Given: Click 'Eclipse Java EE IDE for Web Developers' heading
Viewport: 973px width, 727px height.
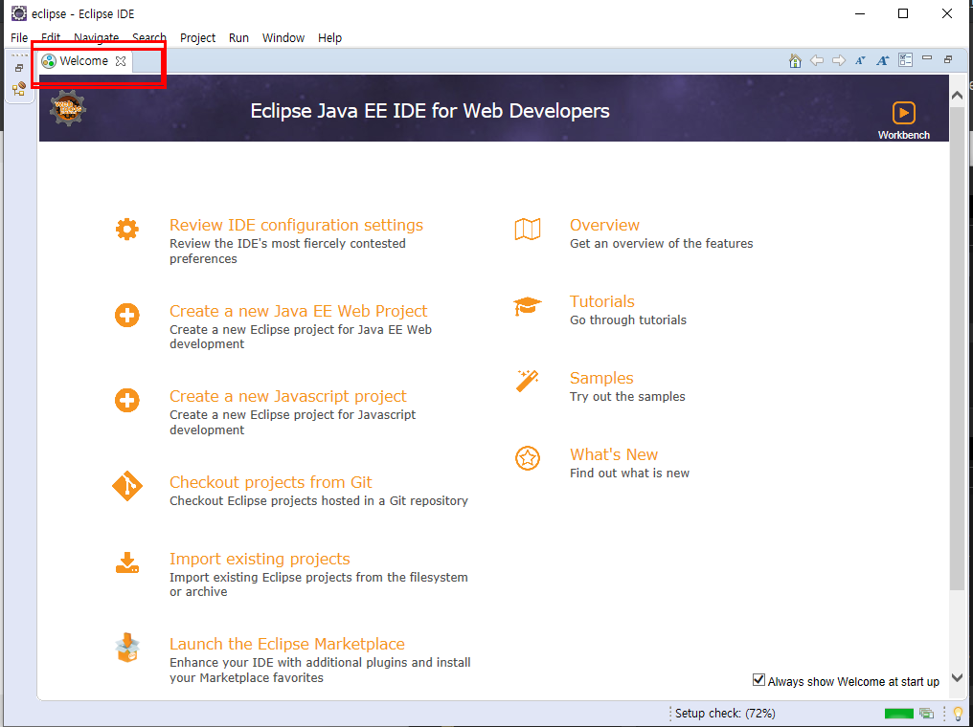Looking at the screenshot, I should click(x=430, y=111).
